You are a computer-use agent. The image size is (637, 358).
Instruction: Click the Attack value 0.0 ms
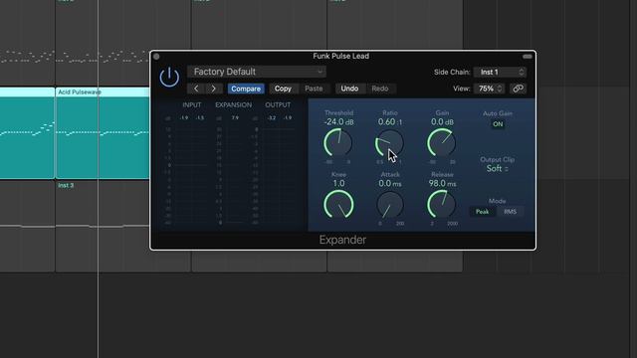tap(390, 183)
